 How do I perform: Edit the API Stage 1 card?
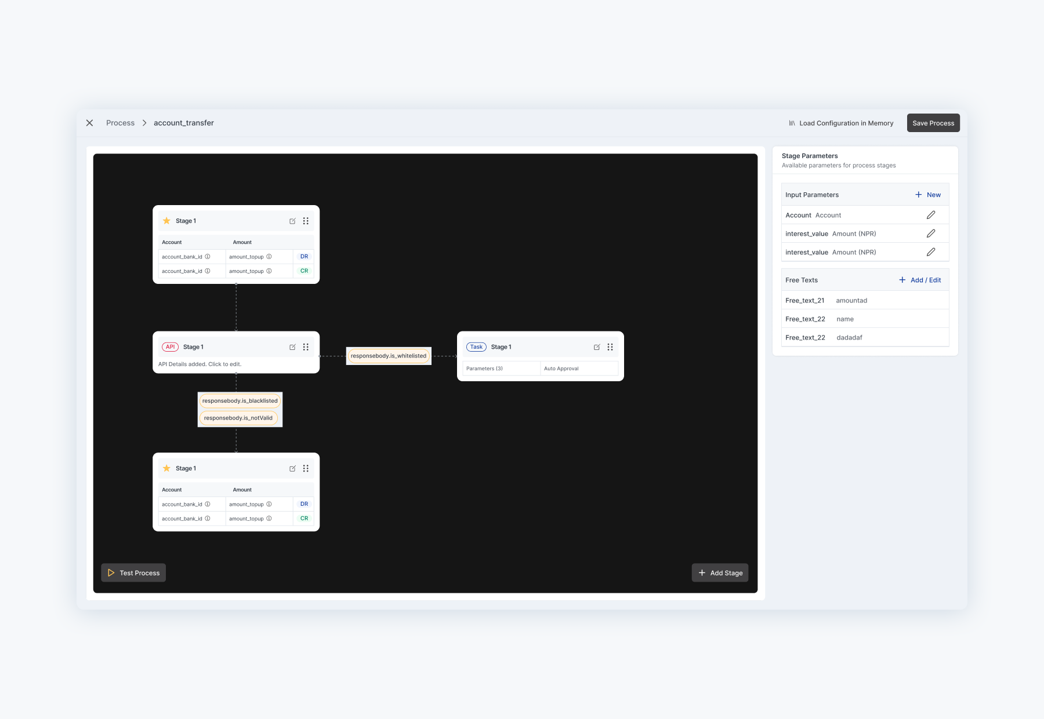(292, 347)
